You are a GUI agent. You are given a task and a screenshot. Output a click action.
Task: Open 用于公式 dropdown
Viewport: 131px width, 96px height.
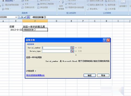click(x=71, y=4)
